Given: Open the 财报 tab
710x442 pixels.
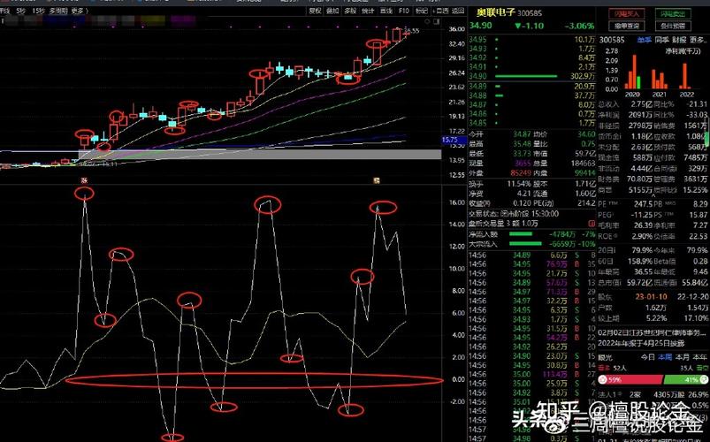Looking at the screenshot, I should click(x=681, y=40).
